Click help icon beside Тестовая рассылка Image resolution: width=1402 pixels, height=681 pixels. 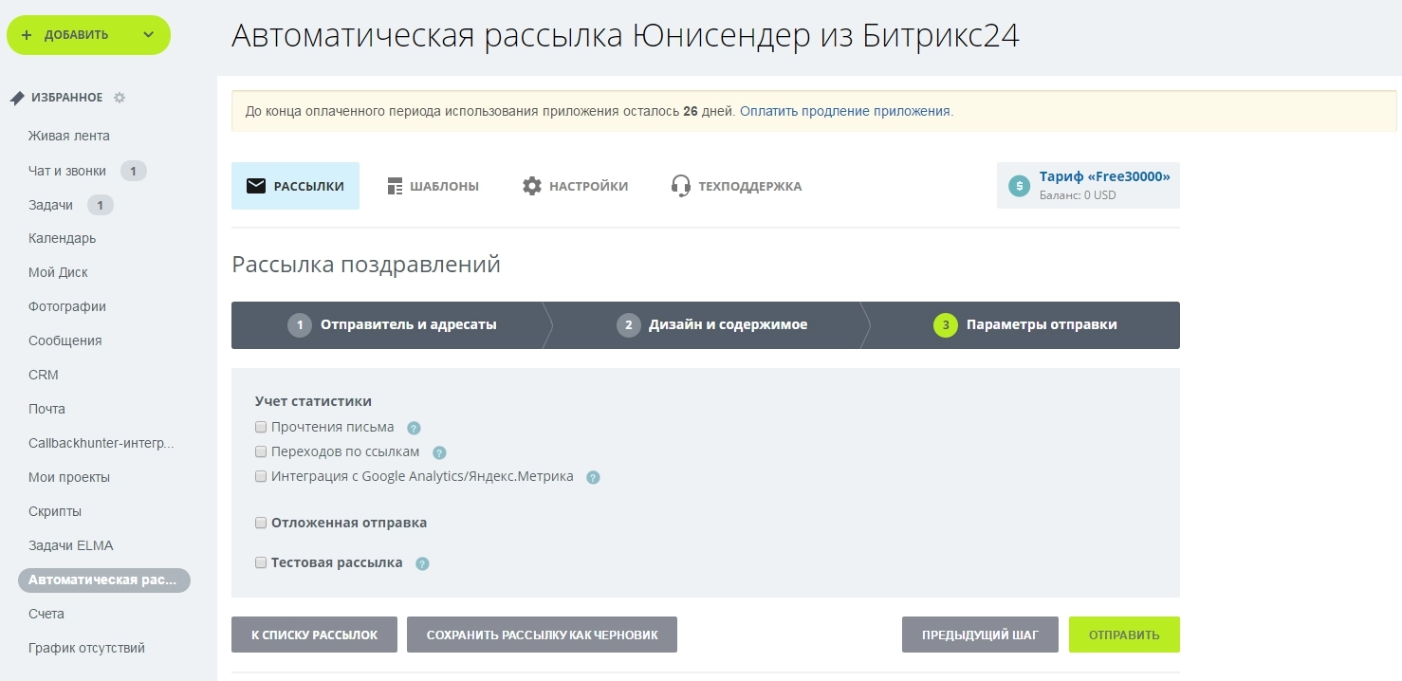[x=422, y=563]
